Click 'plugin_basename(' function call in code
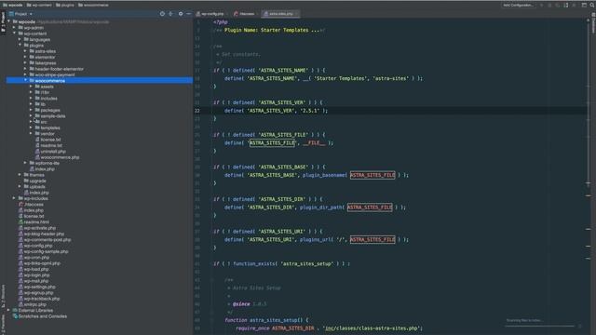The image size is (596, 335). point(325,175)
